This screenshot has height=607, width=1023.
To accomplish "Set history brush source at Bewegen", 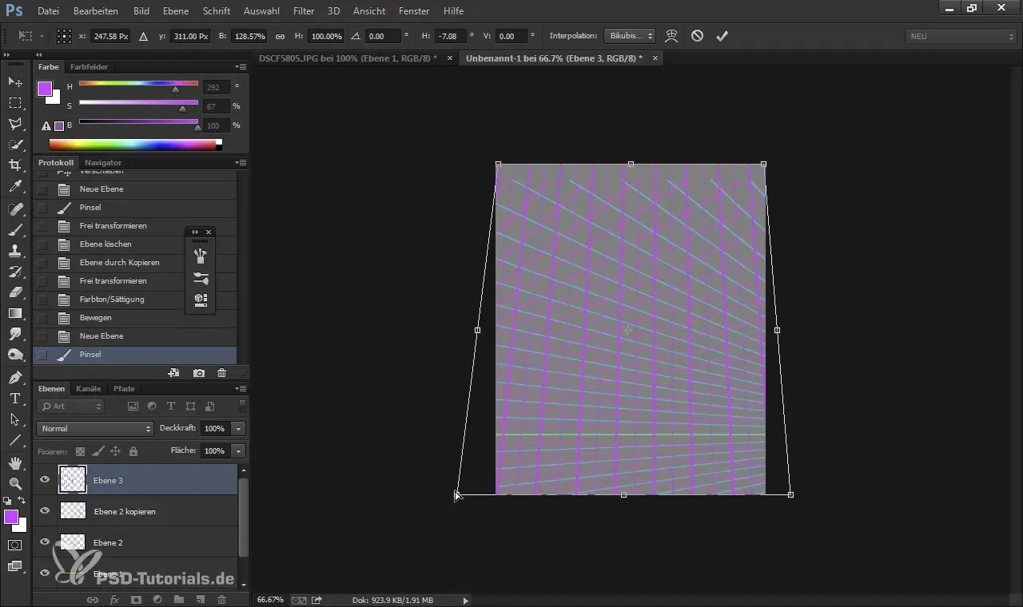I will point(42,318).
